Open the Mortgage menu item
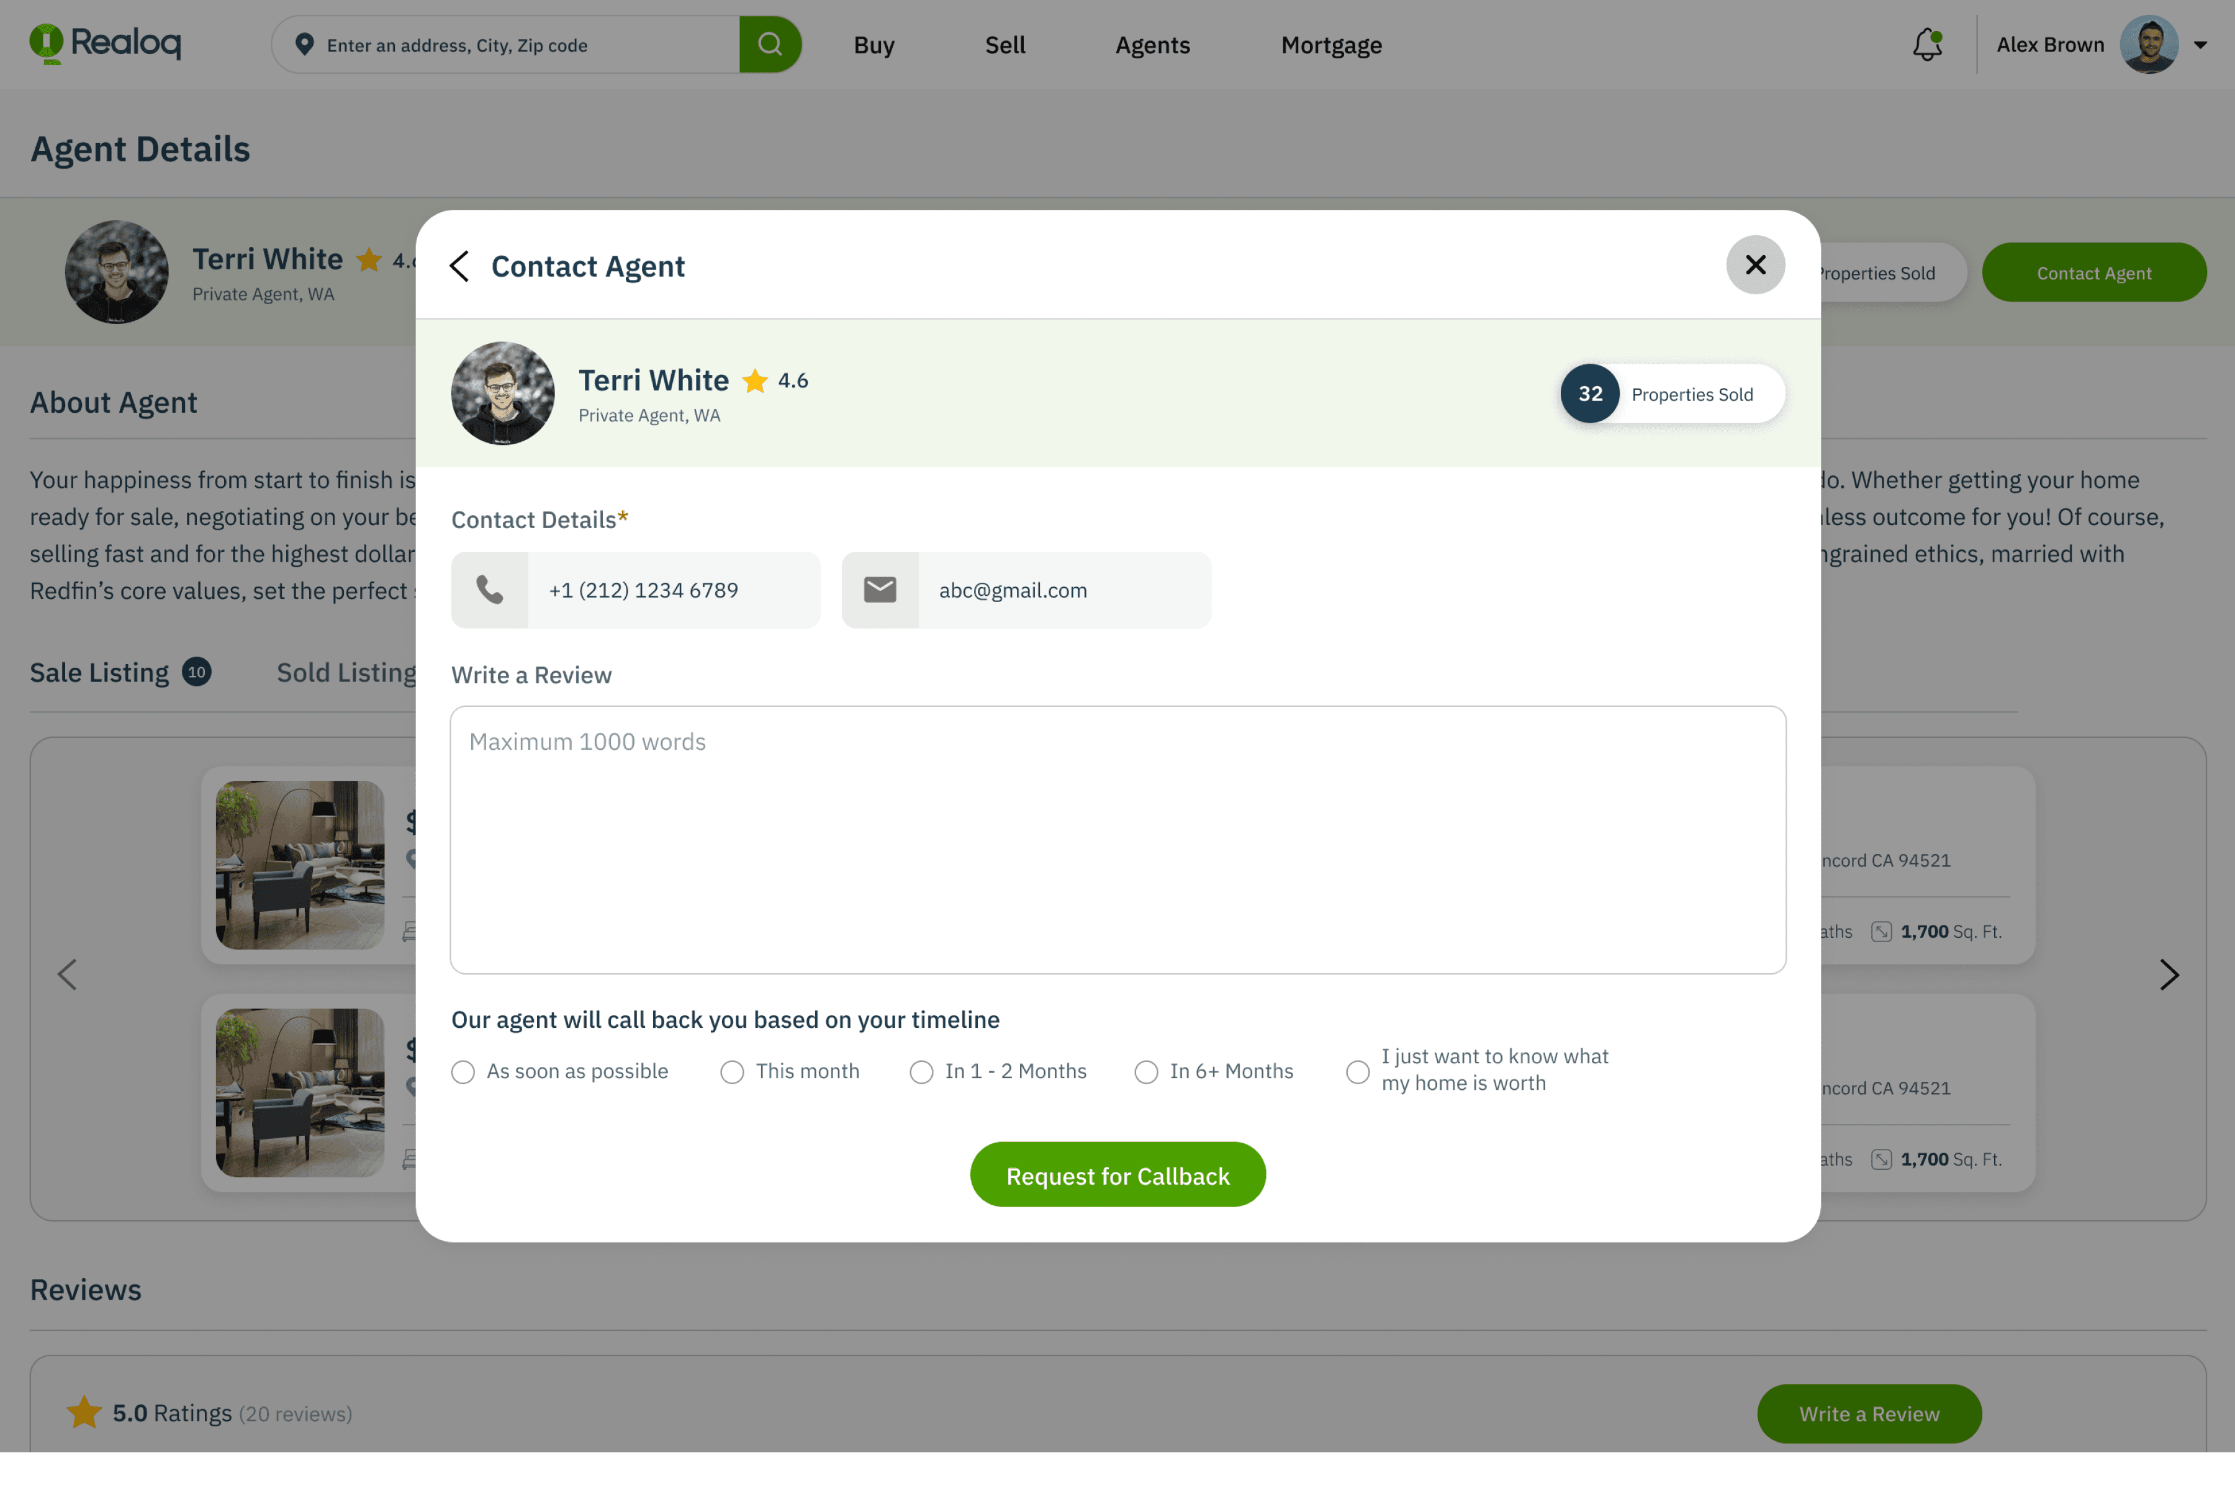The image size is (2235, 1502). [1330, 44]
